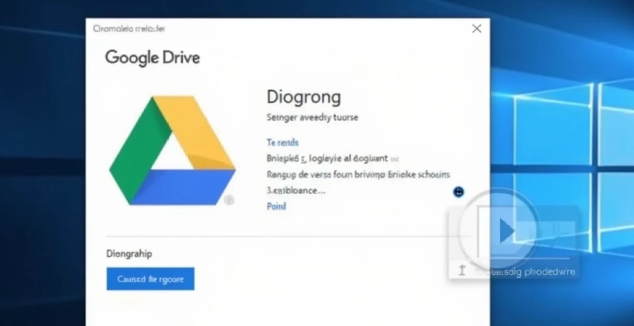Select the globe icon beside the instruction text

coord(458,192)
